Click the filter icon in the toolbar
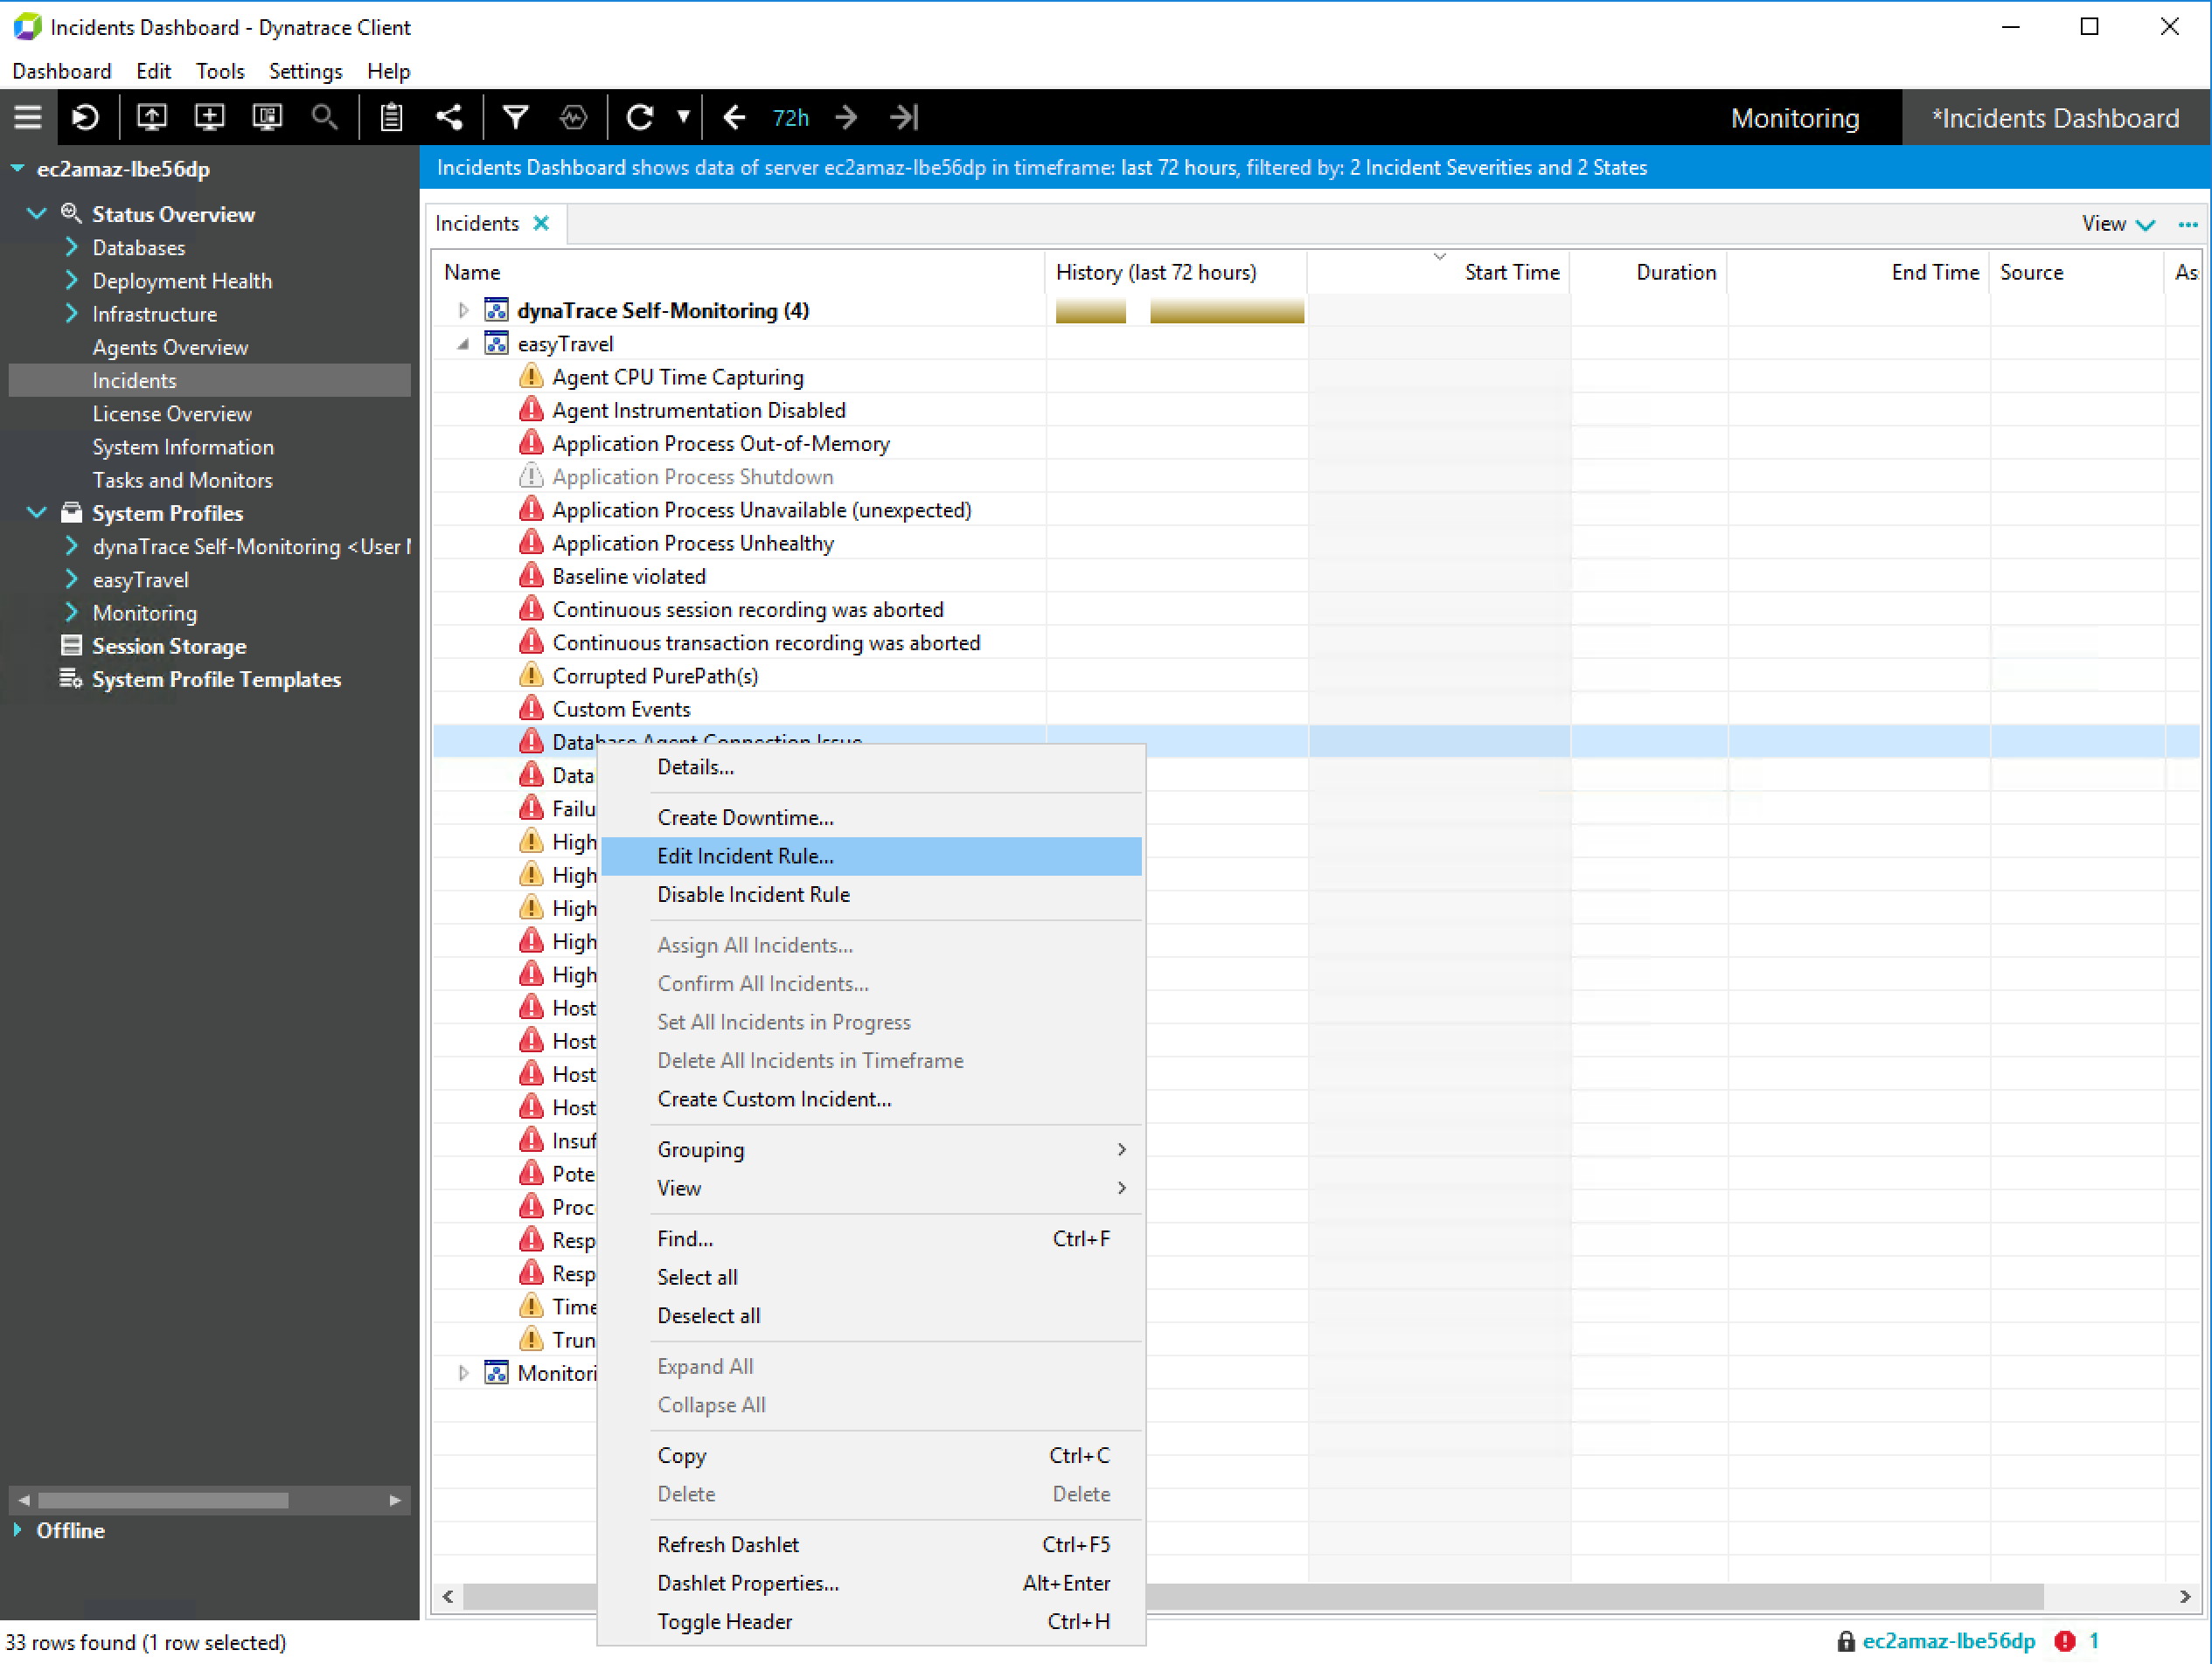Screen dimensions: 2212x1664 point(518,117)
